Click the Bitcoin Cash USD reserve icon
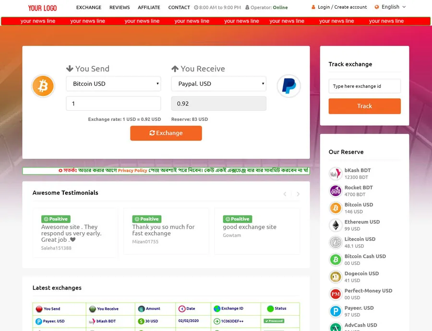432x331 pixels. click(336, 260)
